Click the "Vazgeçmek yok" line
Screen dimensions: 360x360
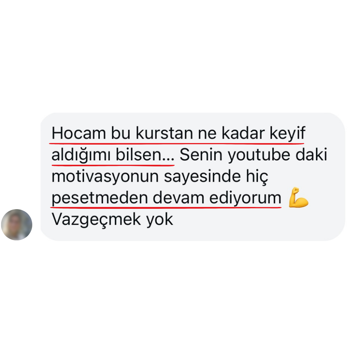coord(112,219)
